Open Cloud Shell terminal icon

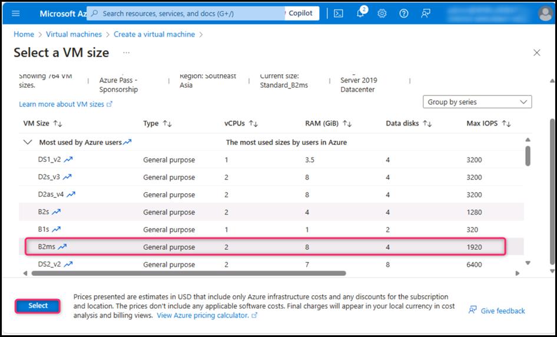[x=339, y=14]
